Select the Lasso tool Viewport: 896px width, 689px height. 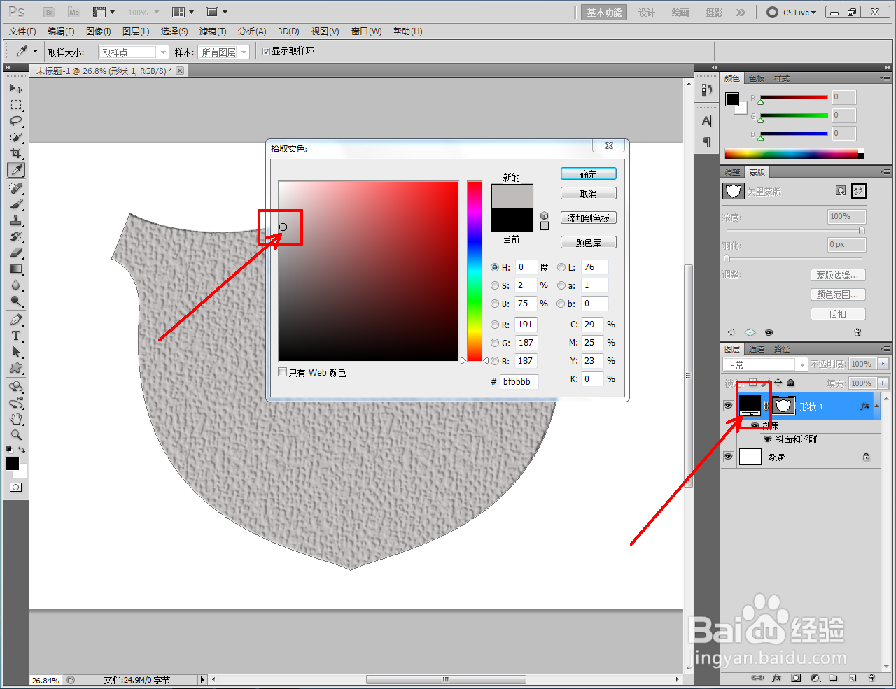coord(16,121)
